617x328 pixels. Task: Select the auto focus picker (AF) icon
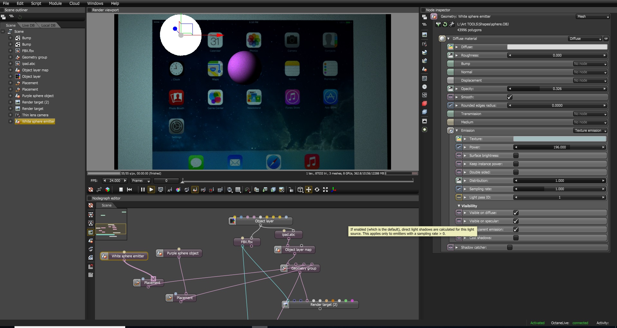170,190
